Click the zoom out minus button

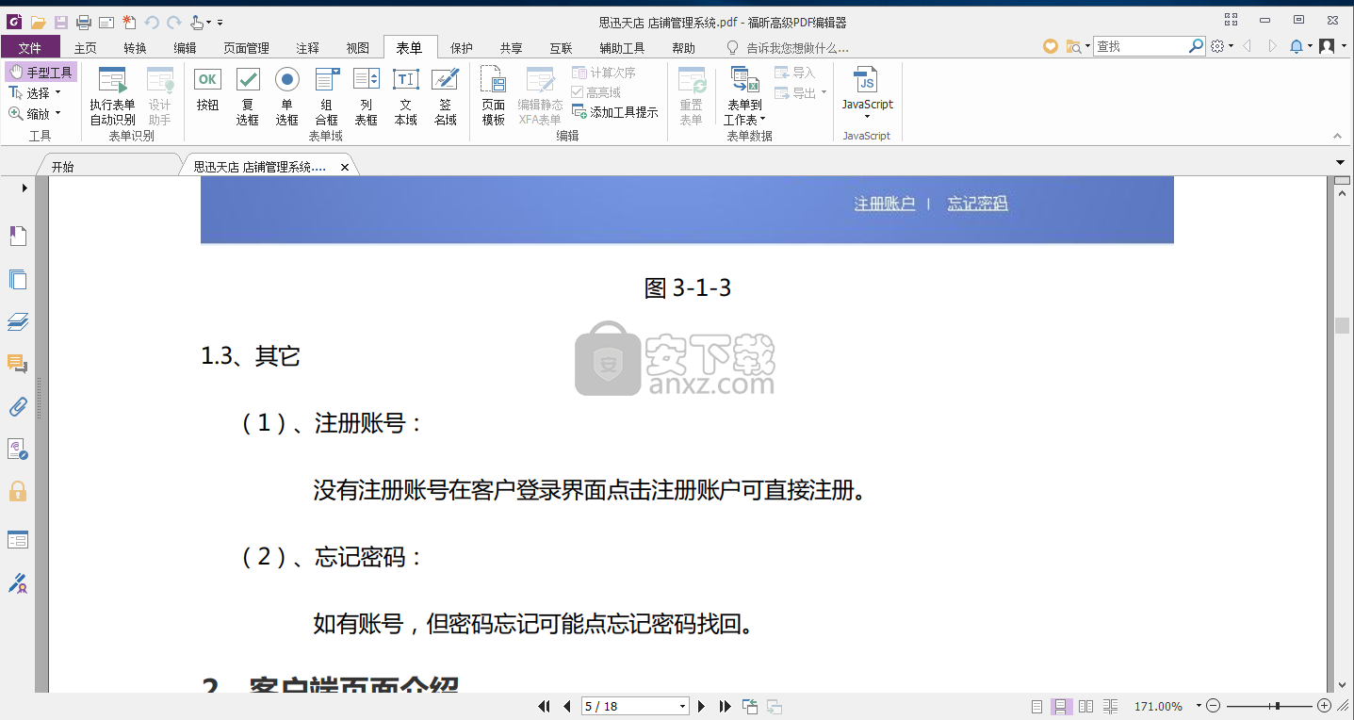(1214, 706)
